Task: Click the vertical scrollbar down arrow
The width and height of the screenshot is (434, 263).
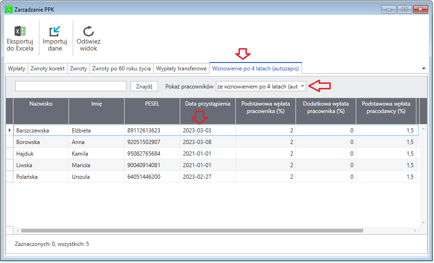Action: 423,222
